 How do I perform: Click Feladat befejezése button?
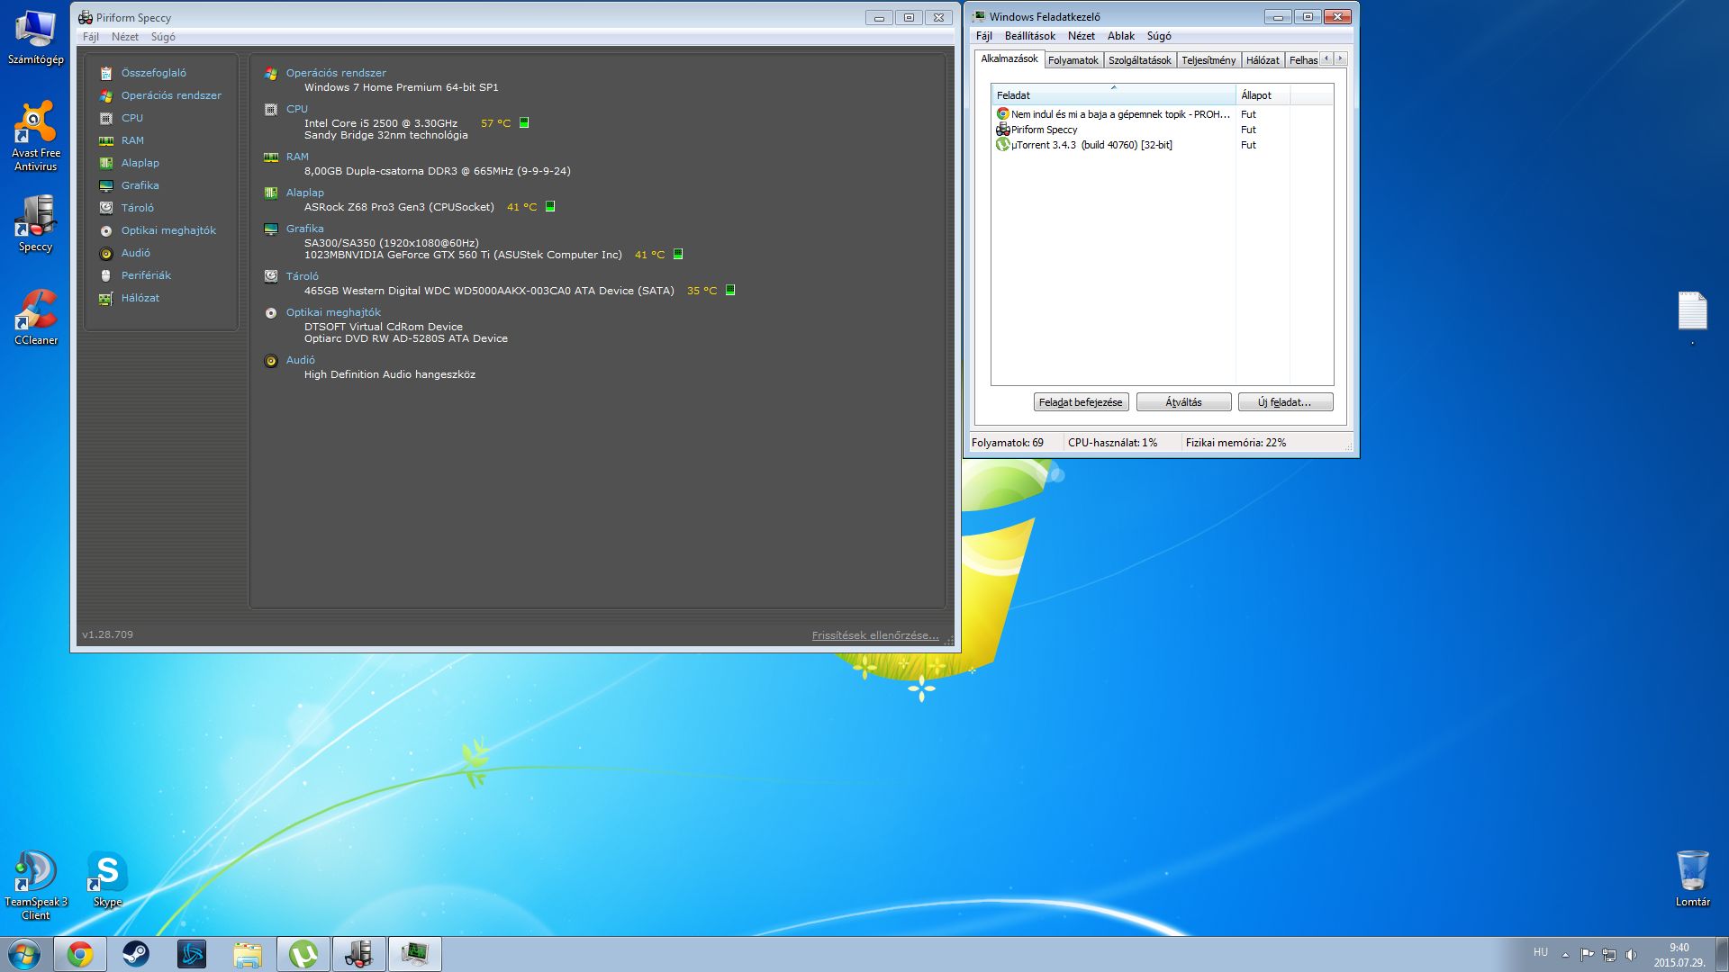tap(1081, 402)
